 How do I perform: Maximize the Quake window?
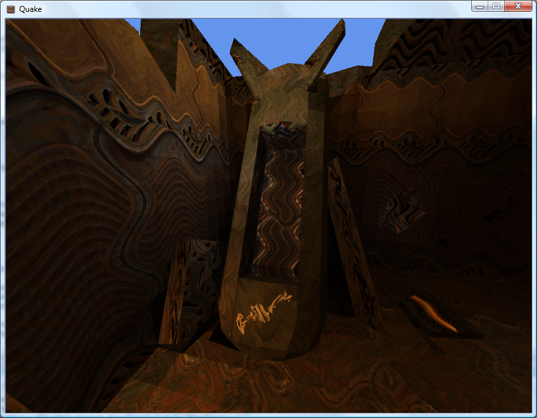click(x=496, y=6)
